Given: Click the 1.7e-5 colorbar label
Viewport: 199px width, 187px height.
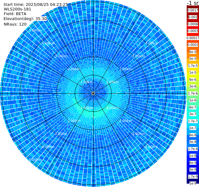Looking at the screenshot, I should coord(193,66).
